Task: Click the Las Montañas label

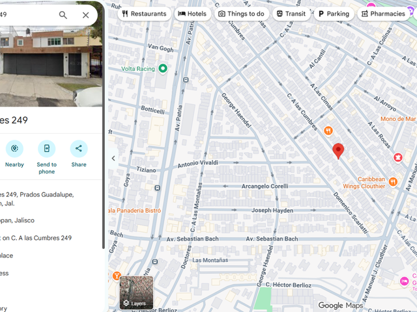Action: [210, 260]
